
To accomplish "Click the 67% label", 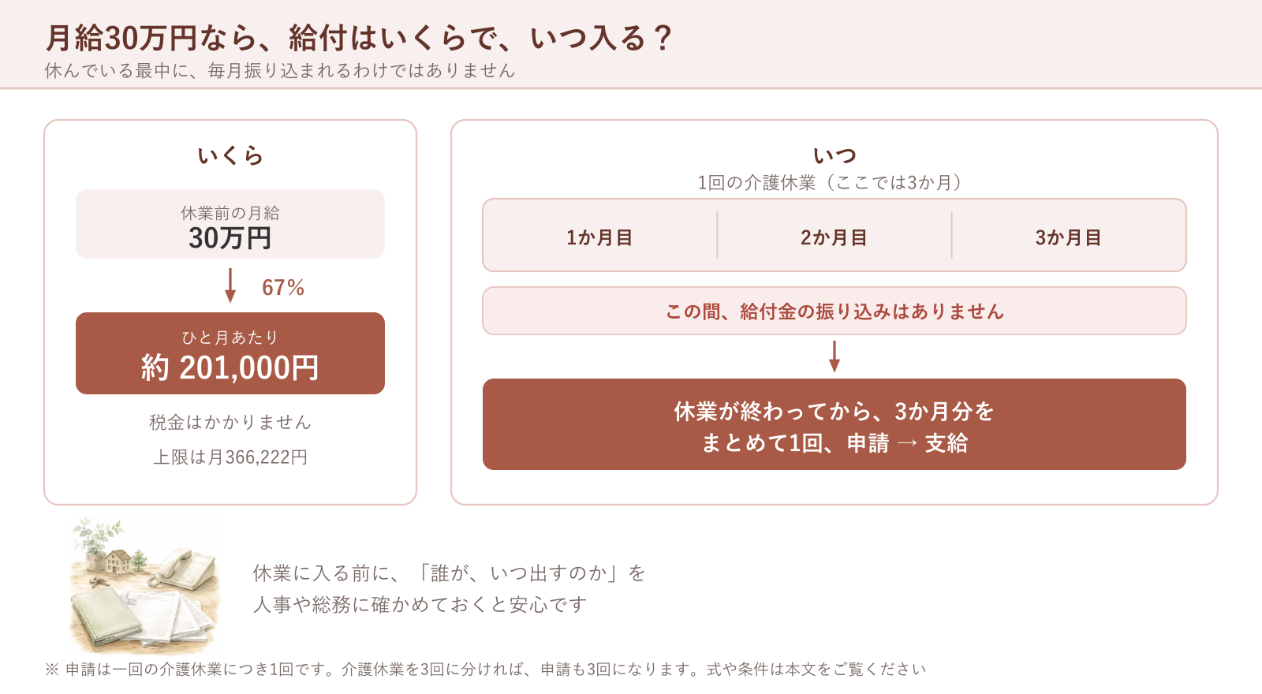I will pos(283,287).
